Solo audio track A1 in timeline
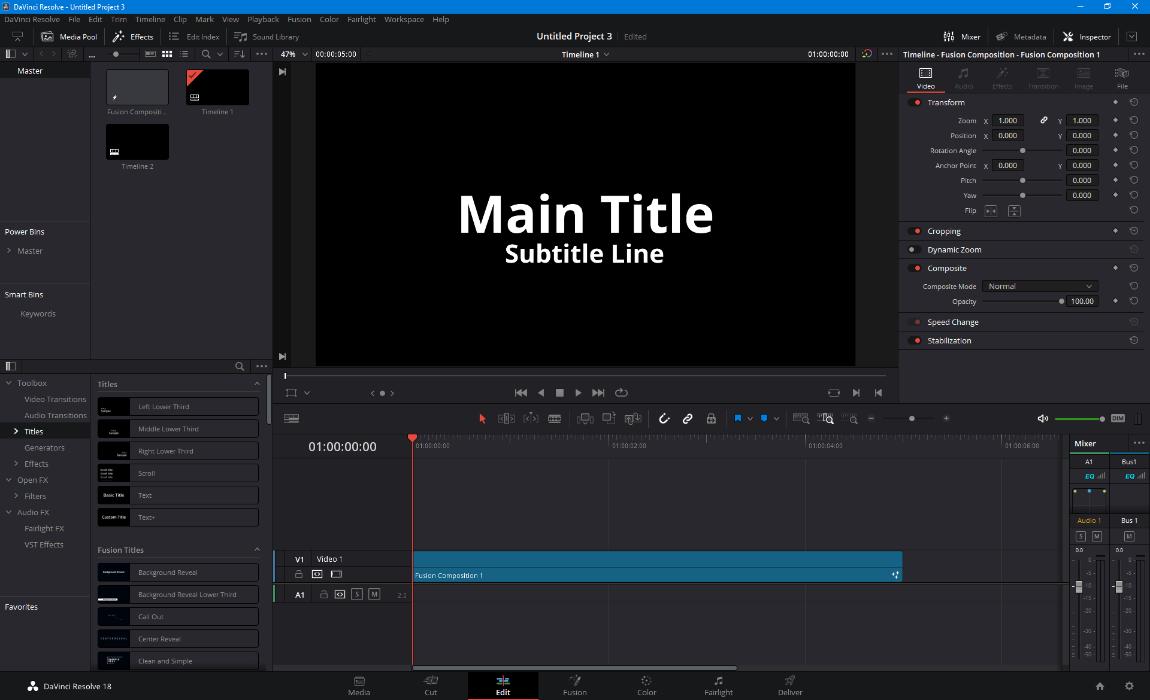This screenshot has height=700, width=1150. [357, 594]
